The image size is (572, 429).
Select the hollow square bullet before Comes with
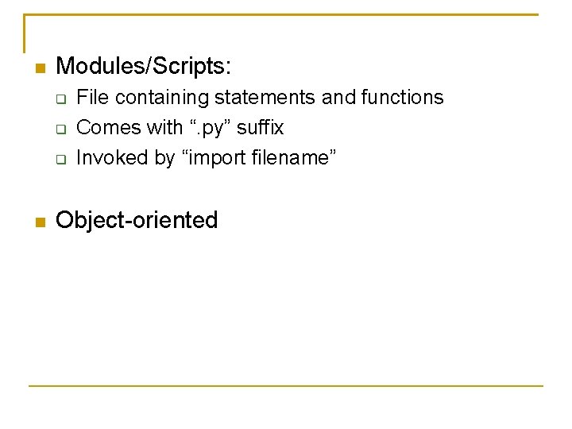(61, 129)
